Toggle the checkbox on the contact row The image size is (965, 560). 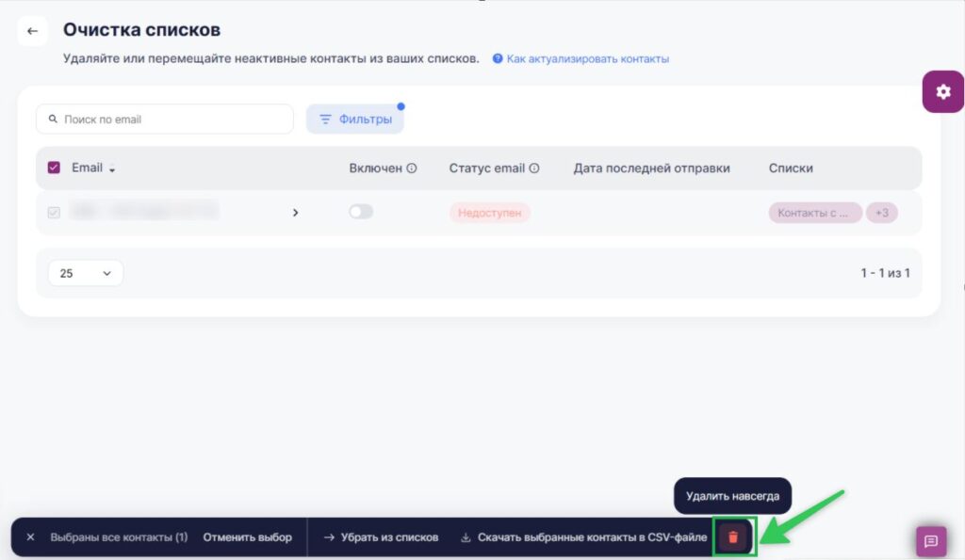[x=54, y=213]
